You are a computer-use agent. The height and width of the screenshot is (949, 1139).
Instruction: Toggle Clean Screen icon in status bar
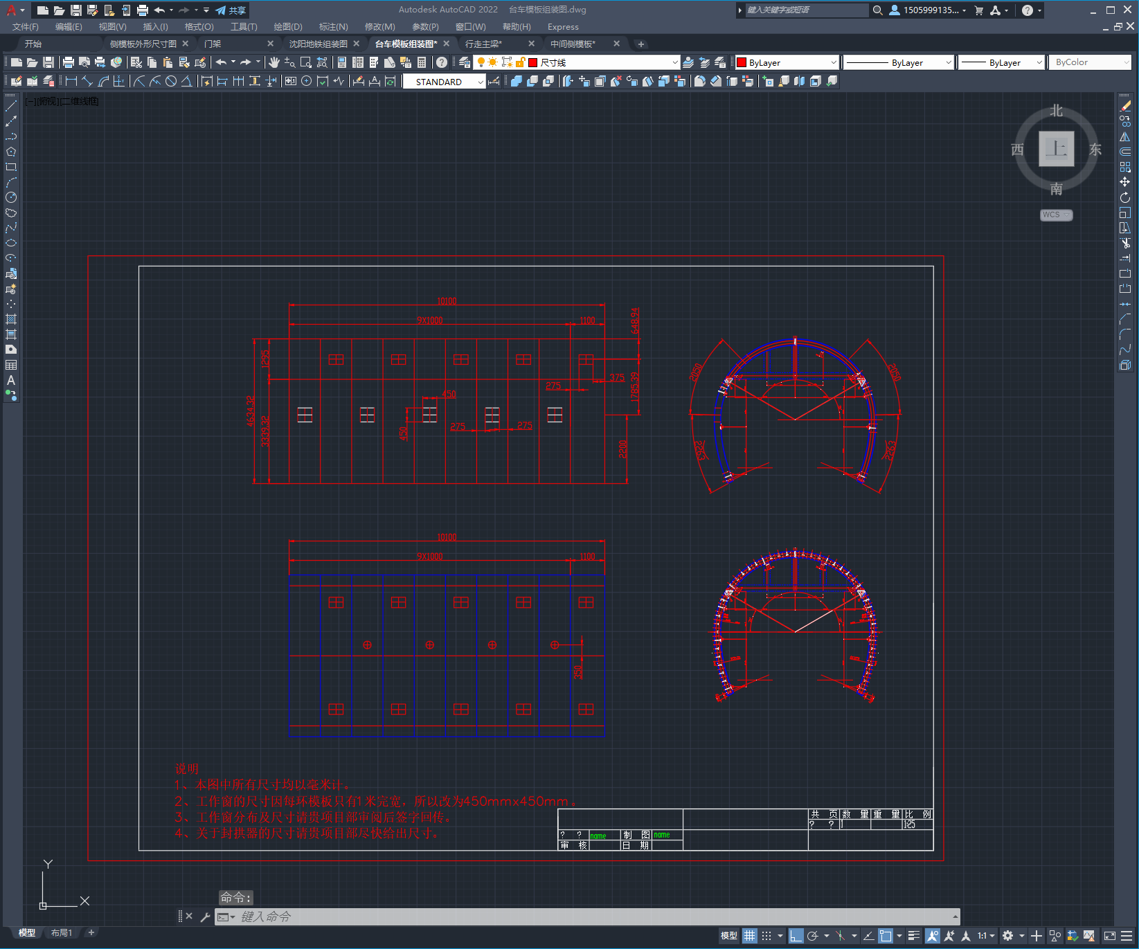[1110, 936]
